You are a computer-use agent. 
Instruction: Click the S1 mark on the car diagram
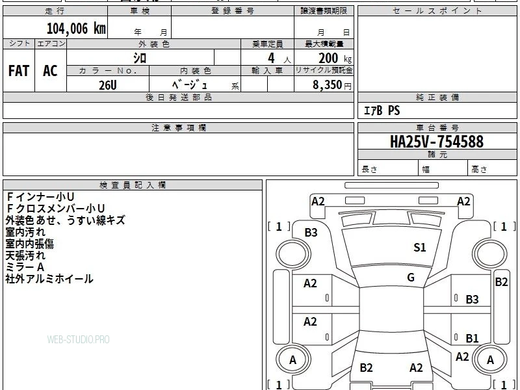pos(419,248)
